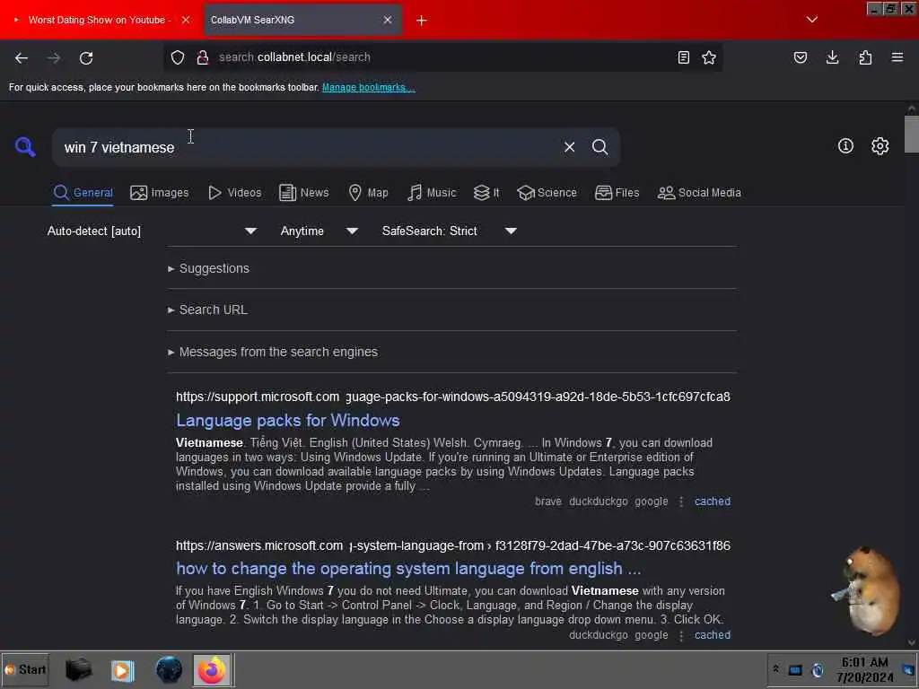Toggle reader view icon in address bar
Screen dimensions: 919x689
pos(683,57)
